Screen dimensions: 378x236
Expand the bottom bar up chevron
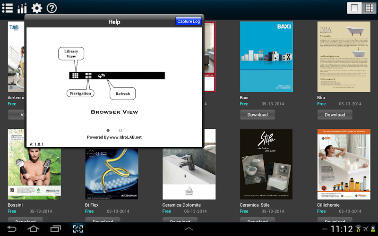(x=189, y=229)
